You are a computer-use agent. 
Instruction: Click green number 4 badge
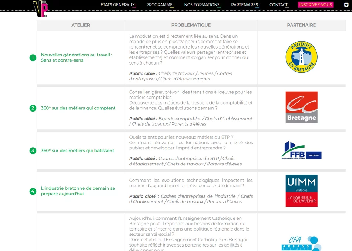pyautogui.click(x=33, y=191)
